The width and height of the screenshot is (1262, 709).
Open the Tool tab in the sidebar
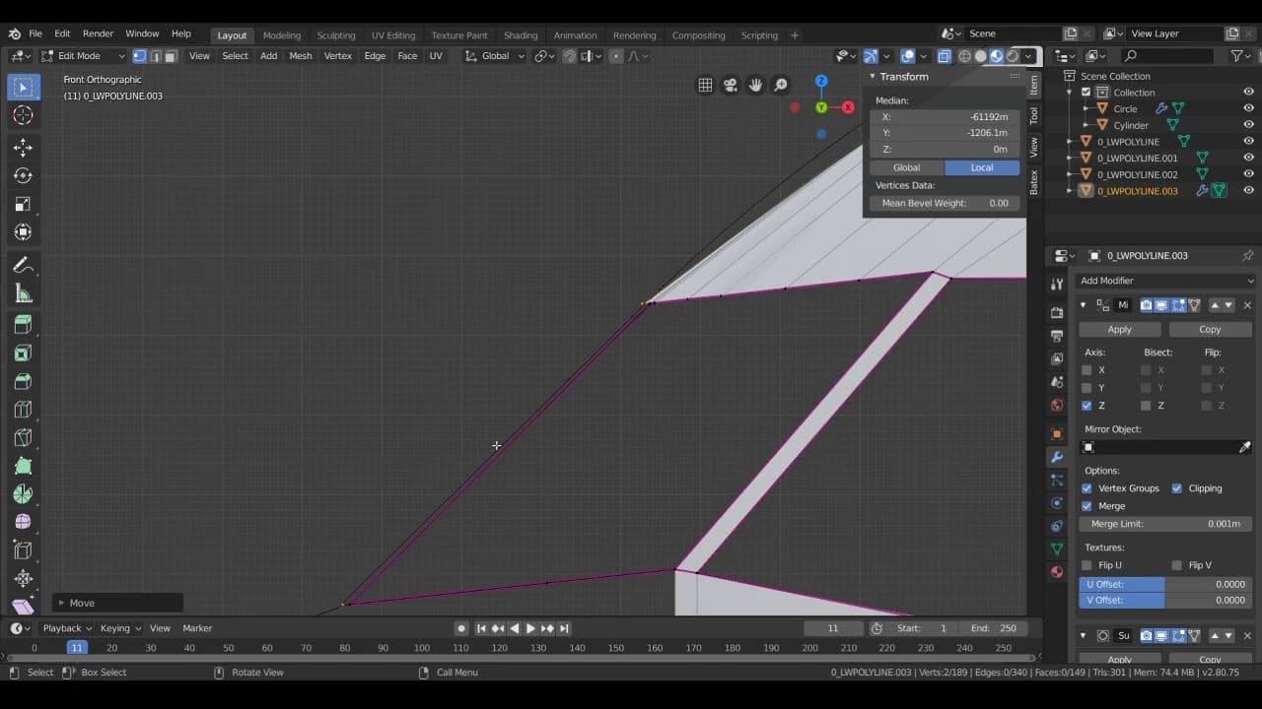pyautogui.click(x=1033, y=116)
